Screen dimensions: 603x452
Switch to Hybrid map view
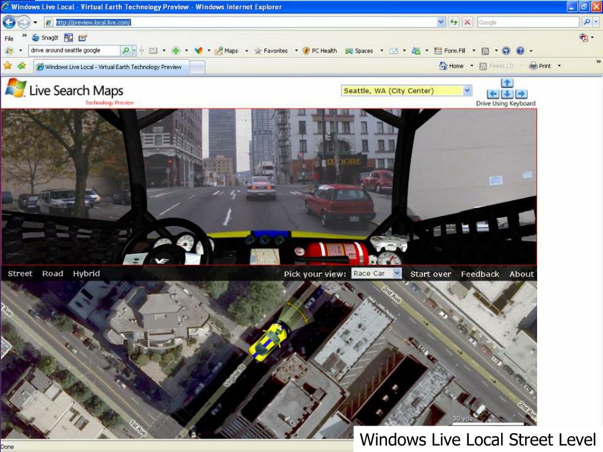[x=87, y=274]
